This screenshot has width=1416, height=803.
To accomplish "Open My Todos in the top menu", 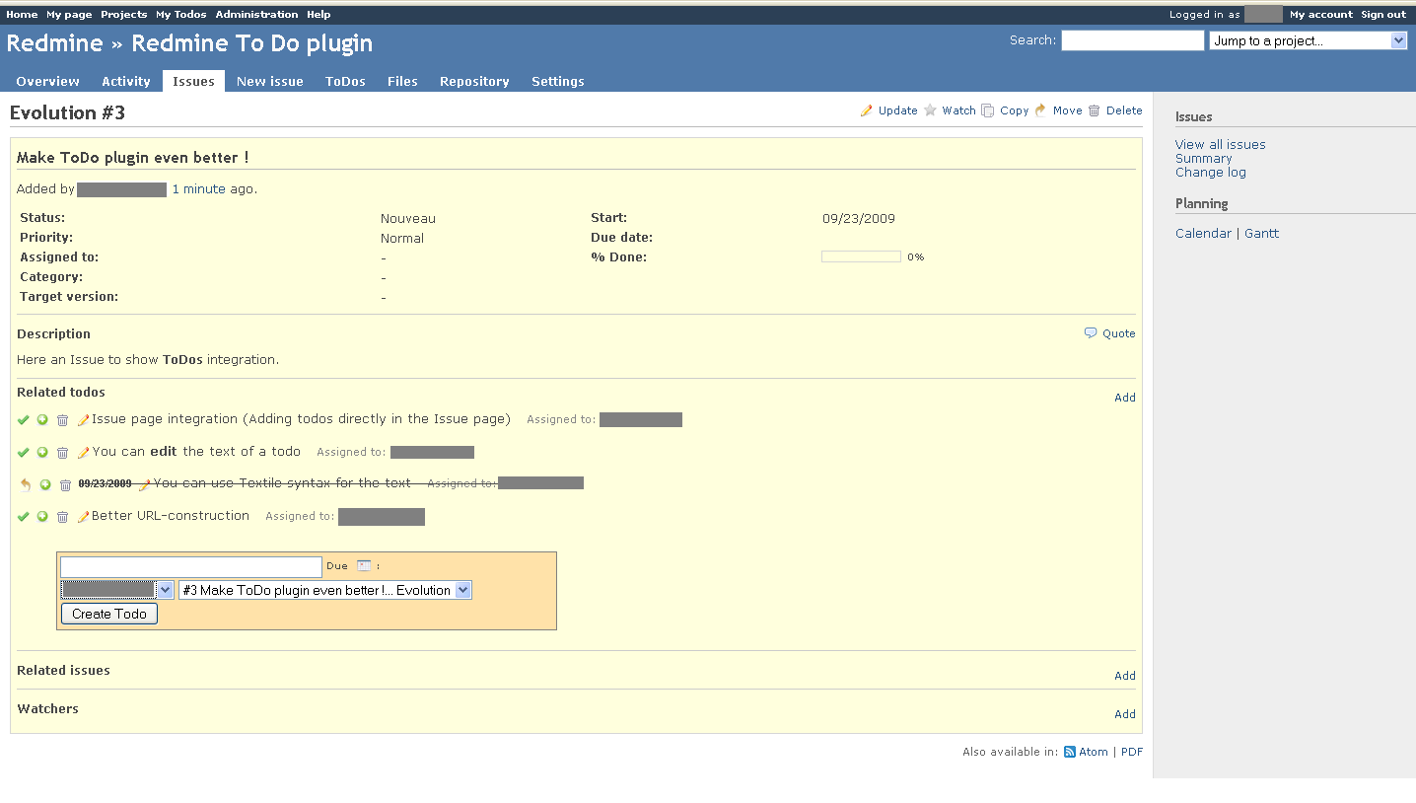I will point(181,15).
